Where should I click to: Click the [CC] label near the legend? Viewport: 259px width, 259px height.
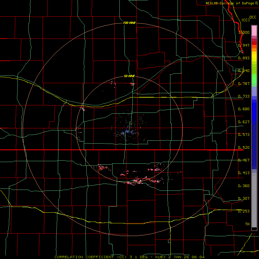(x=245, y=20)
